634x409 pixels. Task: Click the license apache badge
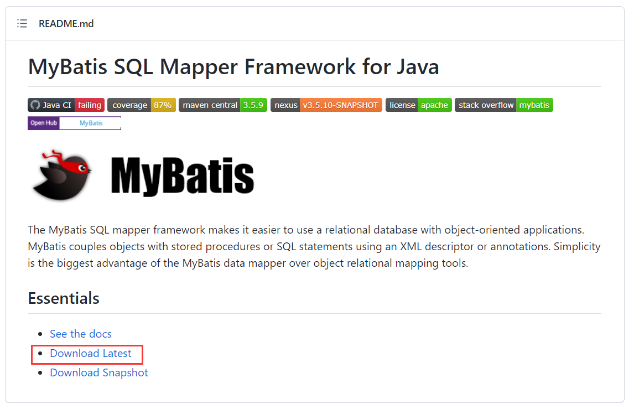point(418,105)
